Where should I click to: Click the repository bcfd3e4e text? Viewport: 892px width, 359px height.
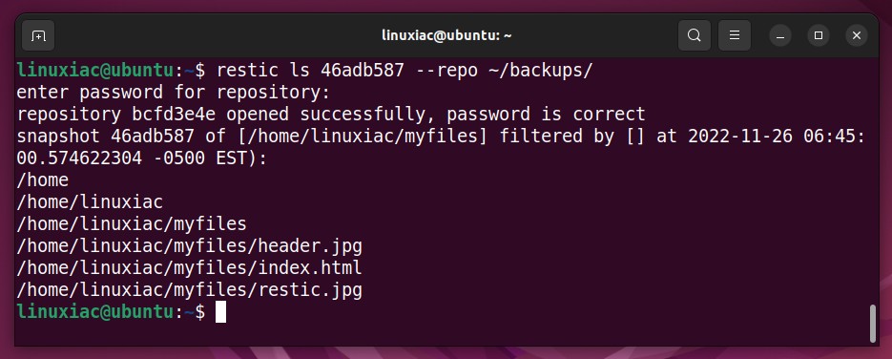(x=116, y=115)
